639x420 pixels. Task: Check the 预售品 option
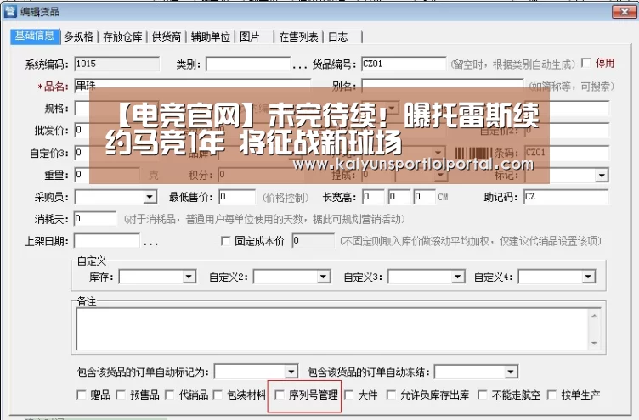coord(121,395)
